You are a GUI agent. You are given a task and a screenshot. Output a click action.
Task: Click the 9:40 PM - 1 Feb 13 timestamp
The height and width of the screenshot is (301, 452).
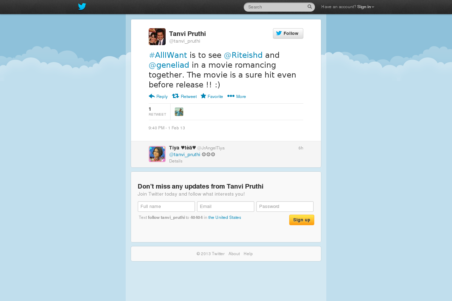point(167,128)
